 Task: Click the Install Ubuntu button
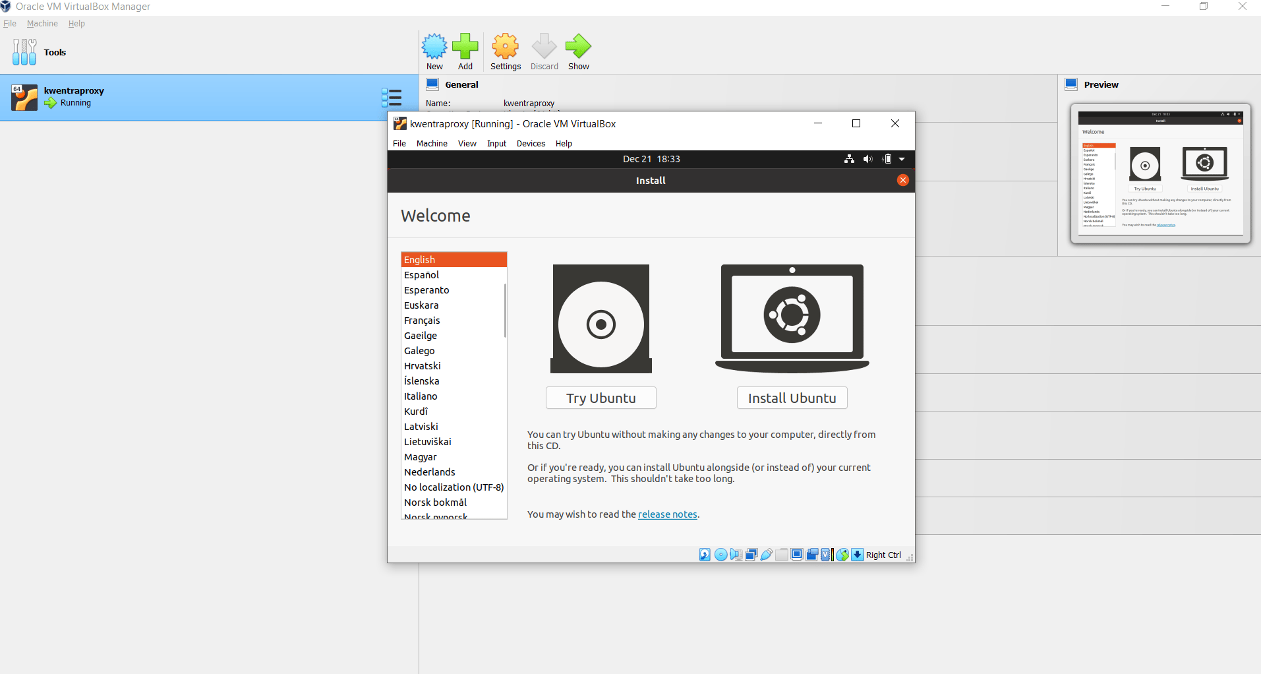click(792, 398)
